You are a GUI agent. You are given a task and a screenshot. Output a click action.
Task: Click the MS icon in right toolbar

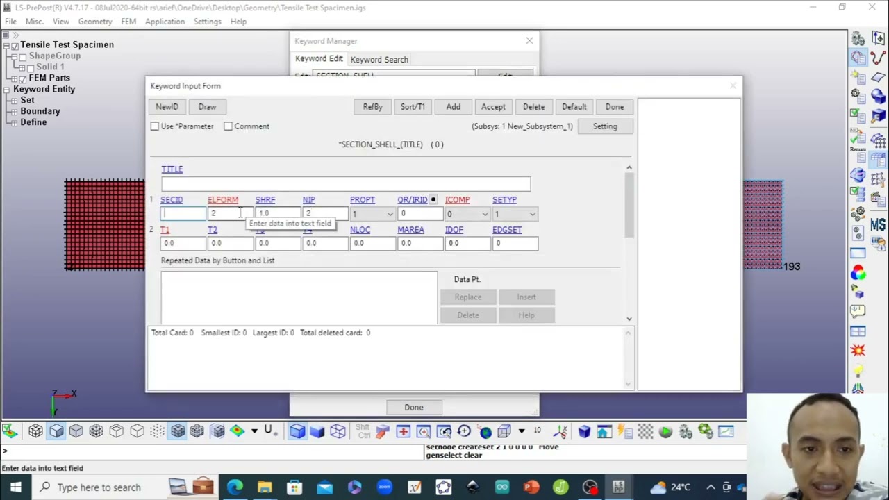coord(878,225)
